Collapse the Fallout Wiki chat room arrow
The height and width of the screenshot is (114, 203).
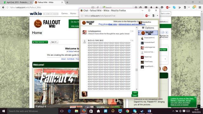pos(139,33)
